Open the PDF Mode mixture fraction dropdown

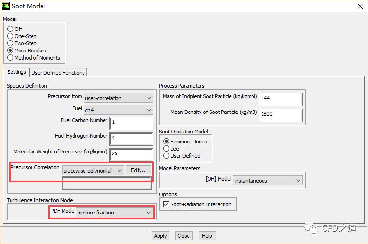pyautogui.click(x=114, y=213)
